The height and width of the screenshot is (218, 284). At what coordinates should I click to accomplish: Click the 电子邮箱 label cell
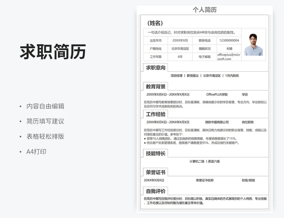[x=204, y=57]
